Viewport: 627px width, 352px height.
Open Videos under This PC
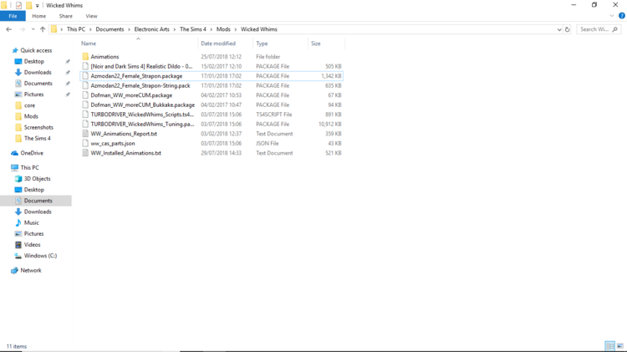click(32, 245)
